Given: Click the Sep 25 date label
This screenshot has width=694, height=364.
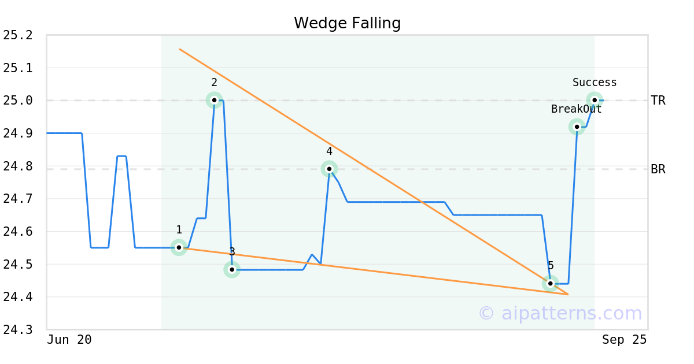Looking at the screenshot, I should tap(624, 340).
